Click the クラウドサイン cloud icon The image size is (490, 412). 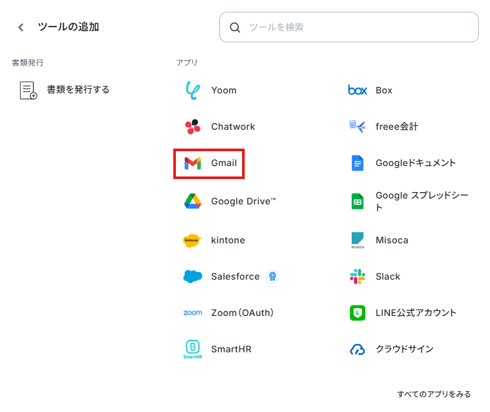358,349
